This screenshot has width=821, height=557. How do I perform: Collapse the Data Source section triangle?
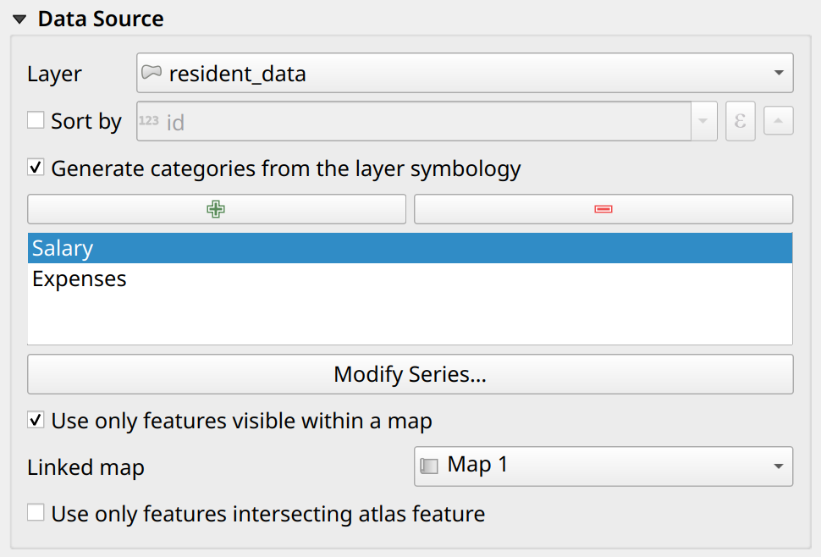click(19, 20)
